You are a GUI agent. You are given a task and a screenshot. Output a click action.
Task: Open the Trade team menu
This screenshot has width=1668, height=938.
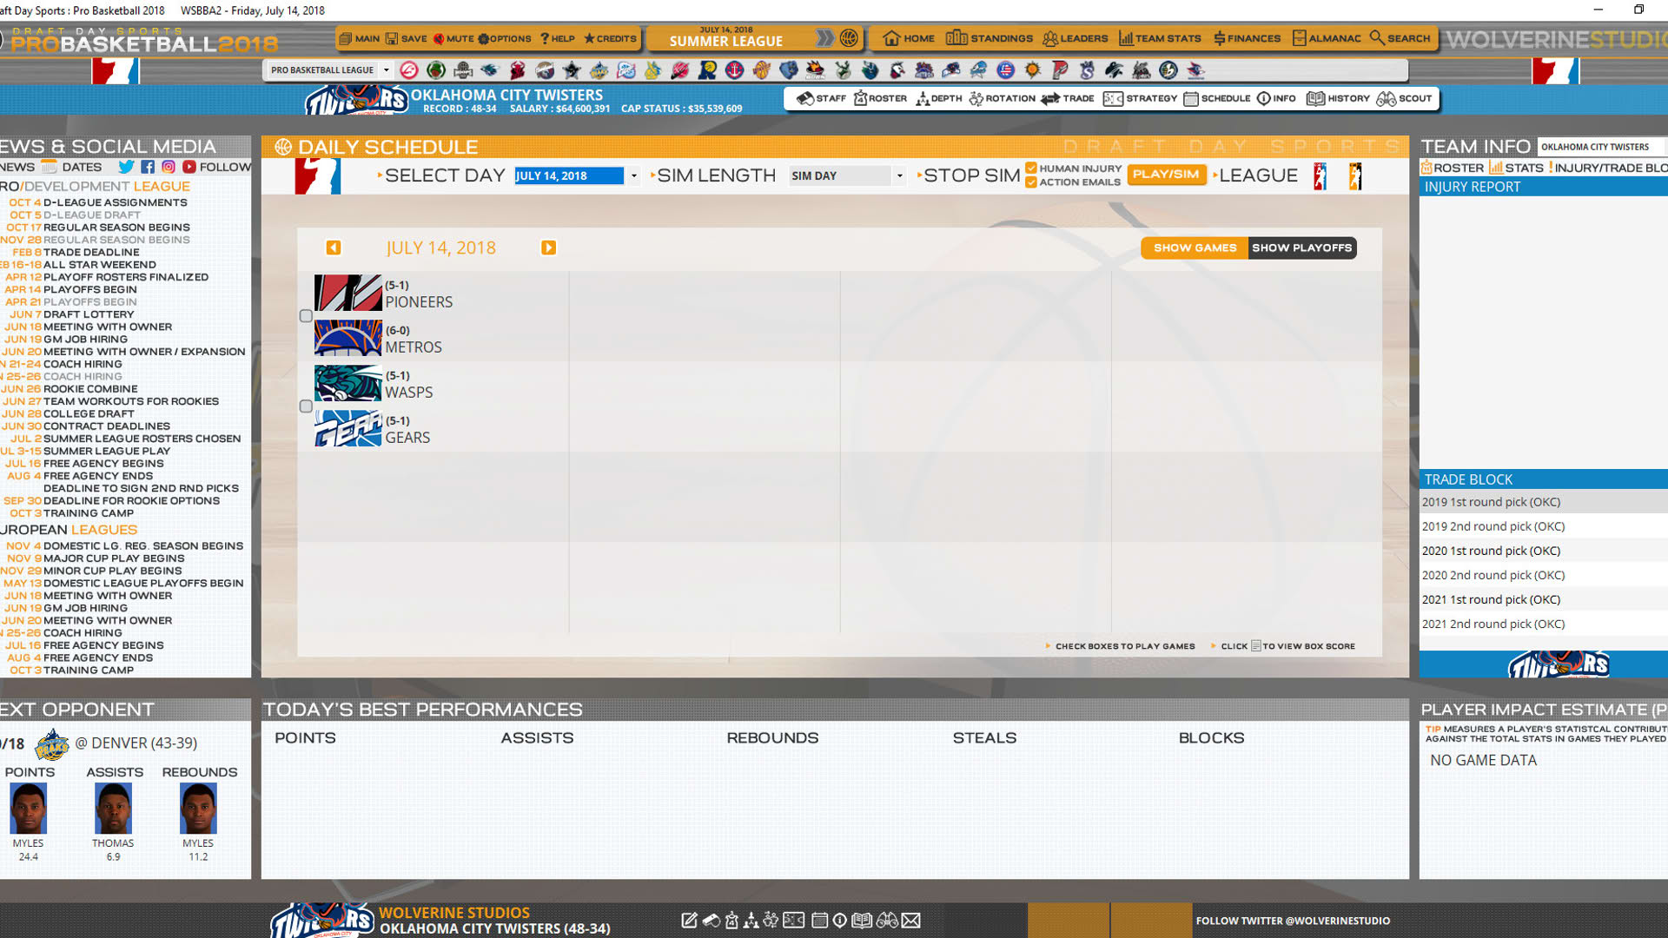point(1068,98)
